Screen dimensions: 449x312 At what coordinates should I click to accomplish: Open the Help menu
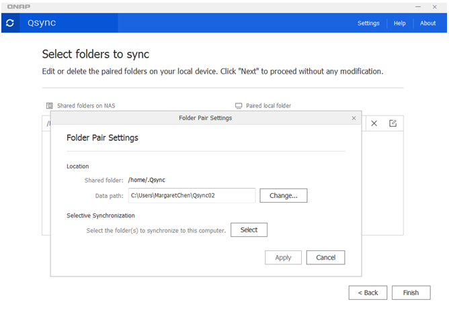[x=399, y=23]
